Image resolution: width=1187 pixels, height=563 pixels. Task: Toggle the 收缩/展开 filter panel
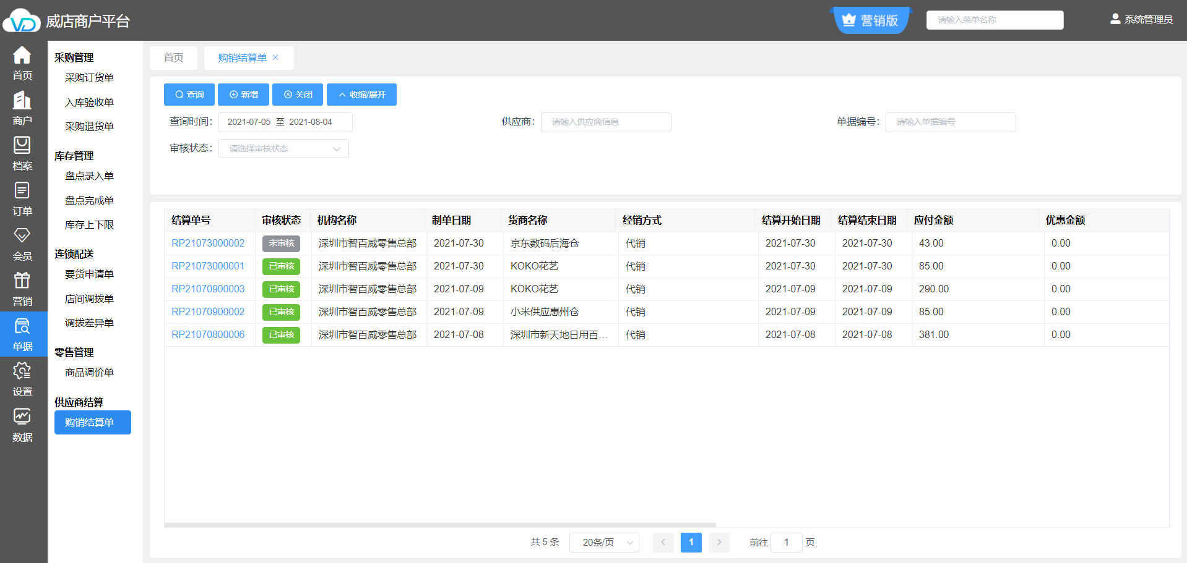361,95
